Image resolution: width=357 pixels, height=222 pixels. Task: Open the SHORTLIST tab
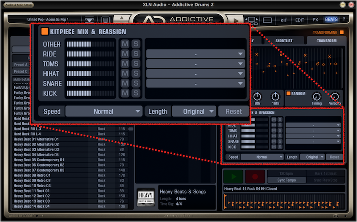[x=284, y=41]
